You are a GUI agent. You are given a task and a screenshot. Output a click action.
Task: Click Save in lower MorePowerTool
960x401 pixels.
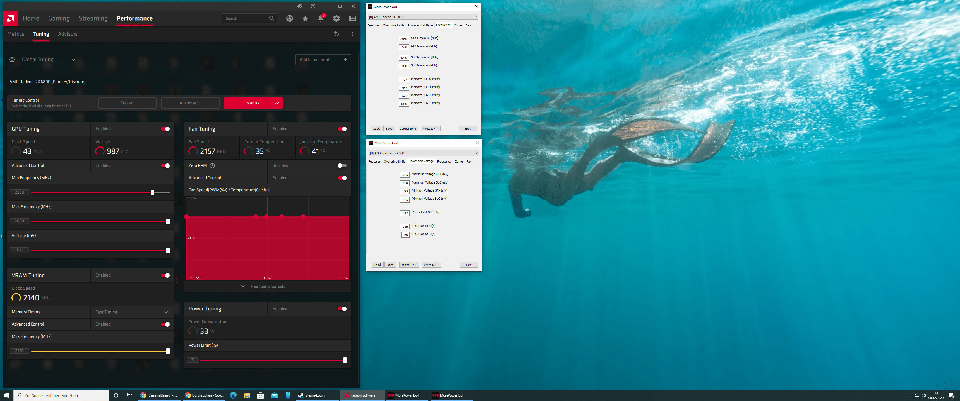click(390, 265)
